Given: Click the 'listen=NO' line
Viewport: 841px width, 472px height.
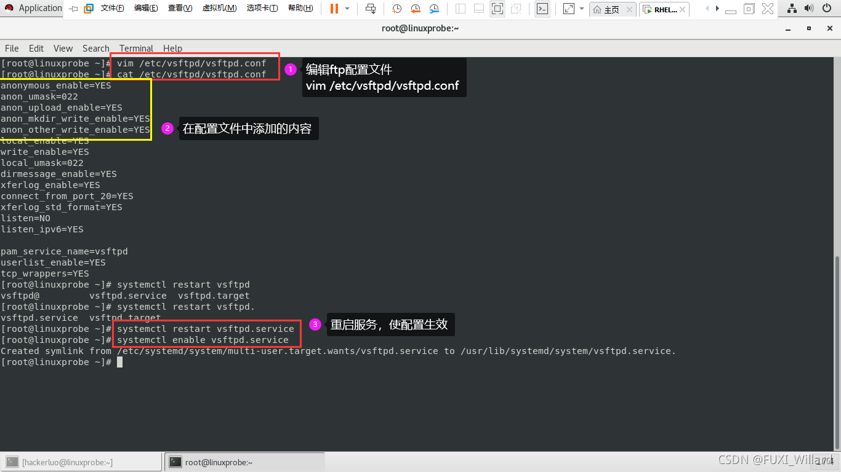Looking at the screenshot, I should tap(26, 218).
